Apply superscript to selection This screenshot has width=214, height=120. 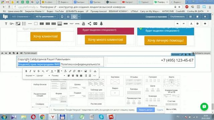(x=47, y=71)
